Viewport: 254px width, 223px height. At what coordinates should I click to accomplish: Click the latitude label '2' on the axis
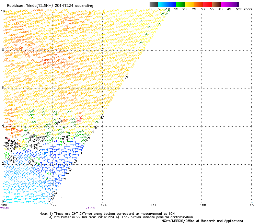3,163
